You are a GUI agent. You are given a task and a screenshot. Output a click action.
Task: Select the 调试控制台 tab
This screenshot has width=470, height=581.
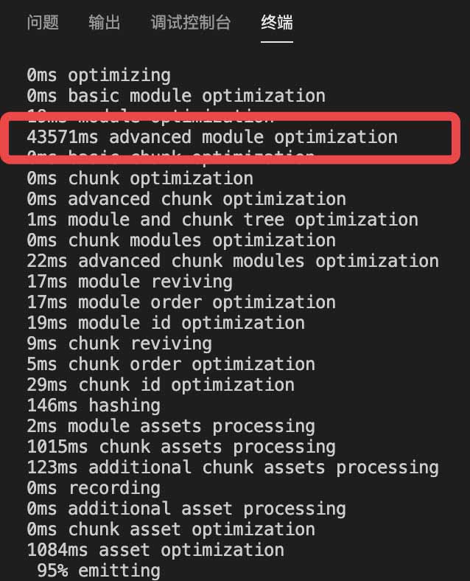(x=191, y=22)
